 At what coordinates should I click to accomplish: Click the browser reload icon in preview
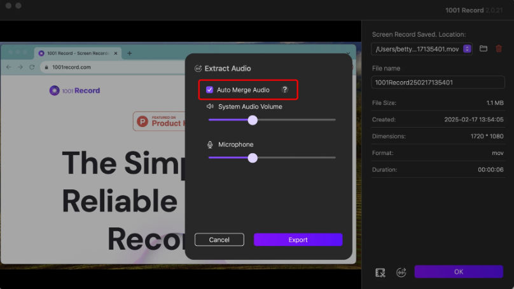click(x=32, y=67)
